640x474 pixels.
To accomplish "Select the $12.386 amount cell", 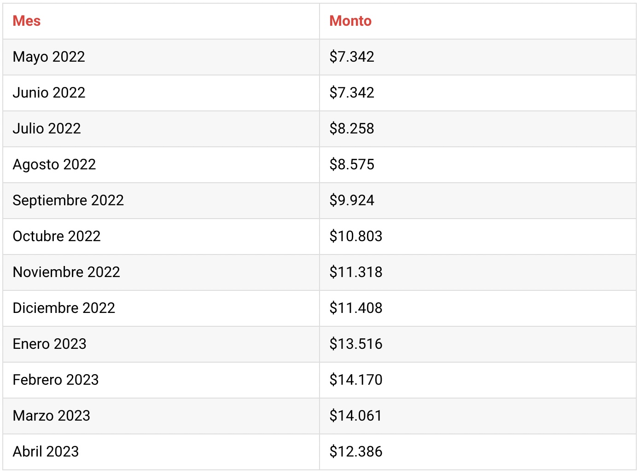I will click(x=478, y=452).
